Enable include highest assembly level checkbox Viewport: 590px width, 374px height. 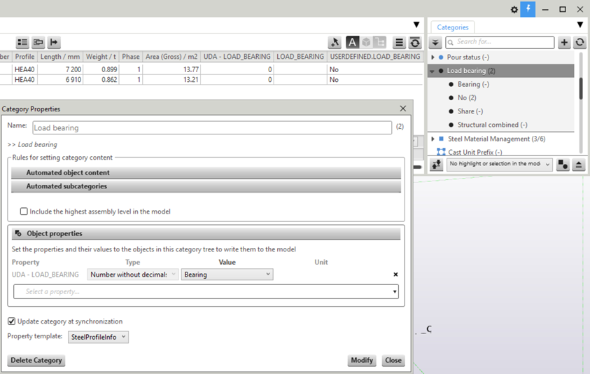coord(24,212)
